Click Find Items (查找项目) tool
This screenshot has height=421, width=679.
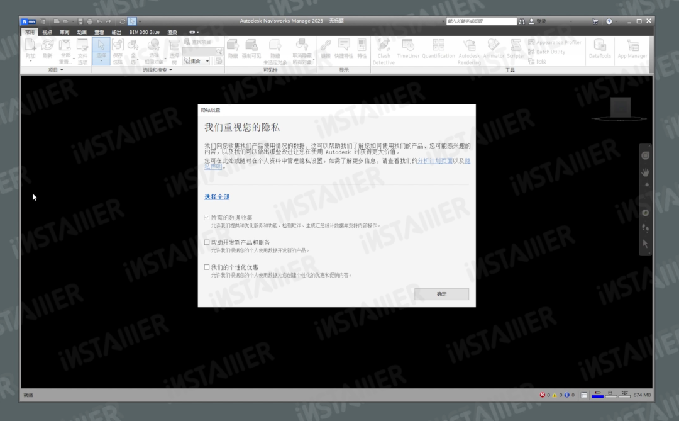point(197,42)
